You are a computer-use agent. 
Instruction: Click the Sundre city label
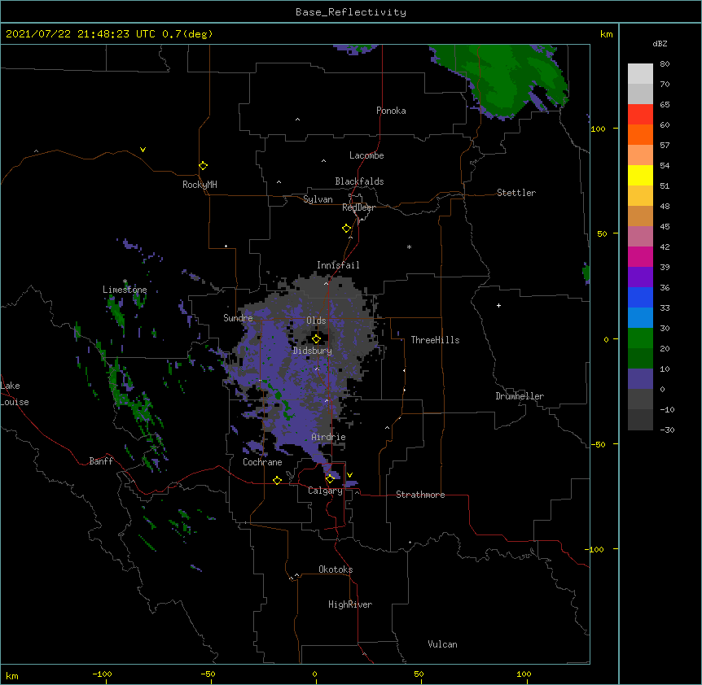(x=238, y=318)
